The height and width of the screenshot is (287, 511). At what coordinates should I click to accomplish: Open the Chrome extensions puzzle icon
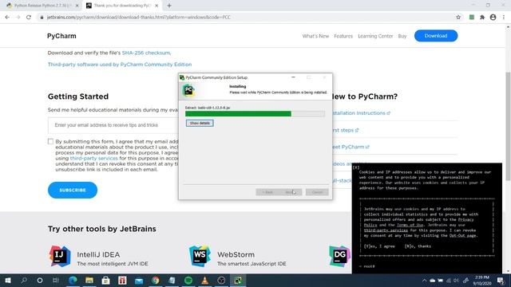(x=482, y=18)
